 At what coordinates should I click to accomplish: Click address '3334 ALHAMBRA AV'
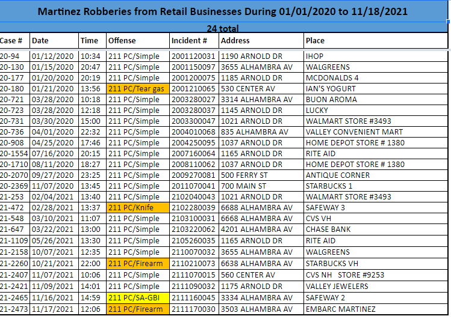coord(261,298)
